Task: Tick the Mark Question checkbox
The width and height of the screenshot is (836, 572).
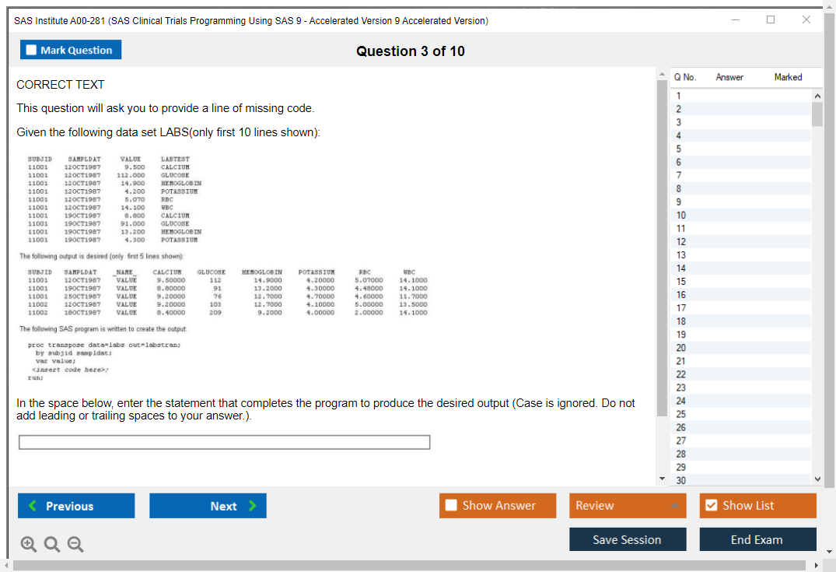Action: tap(31, 51)
